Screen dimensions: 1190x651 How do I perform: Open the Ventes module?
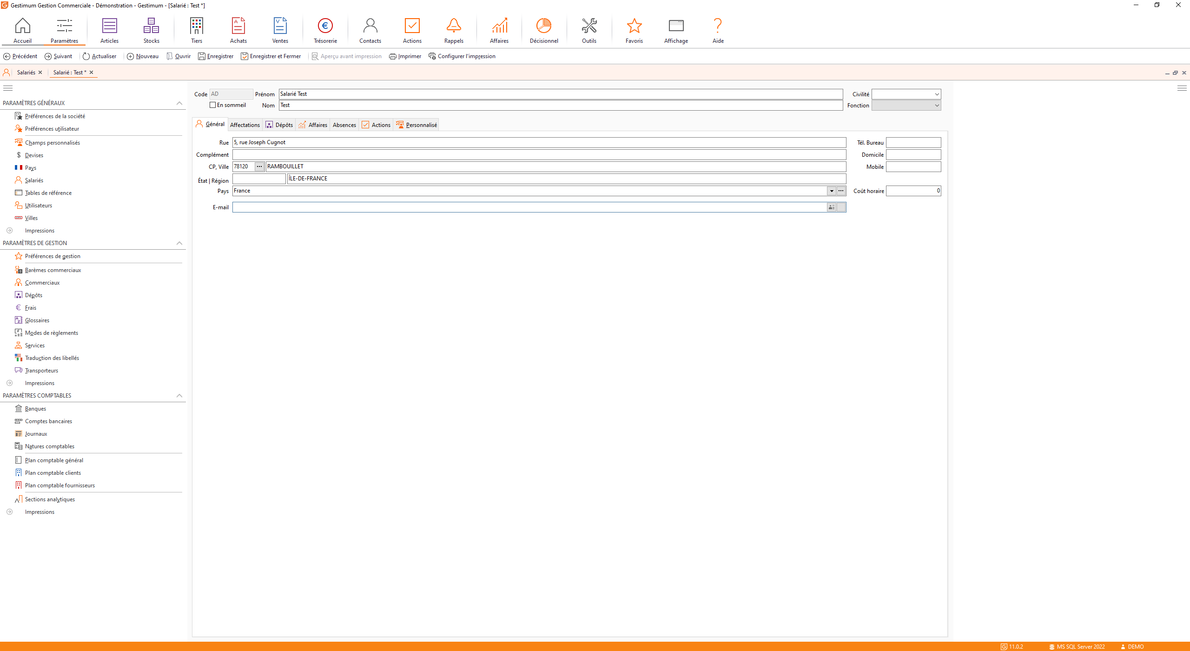pos(280,31)
